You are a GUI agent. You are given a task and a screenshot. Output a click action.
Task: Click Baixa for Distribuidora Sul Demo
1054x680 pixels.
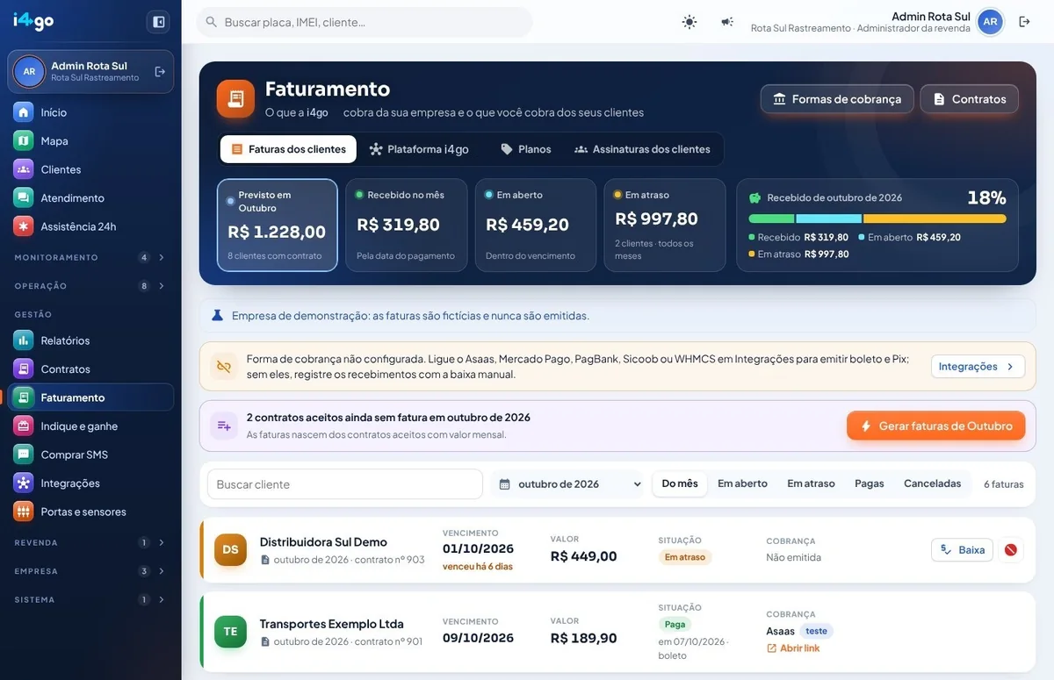(962, 550)
